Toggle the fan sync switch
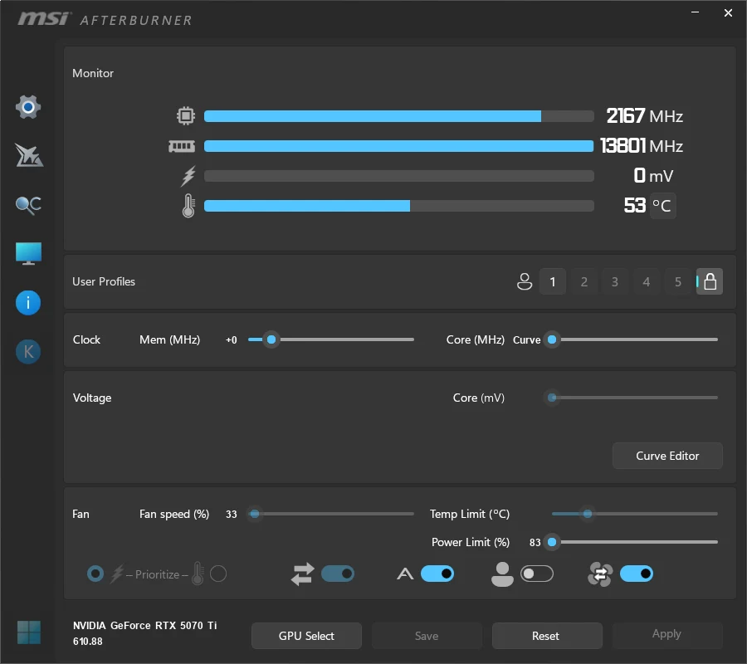747x664 pixels. pos(637,574)
